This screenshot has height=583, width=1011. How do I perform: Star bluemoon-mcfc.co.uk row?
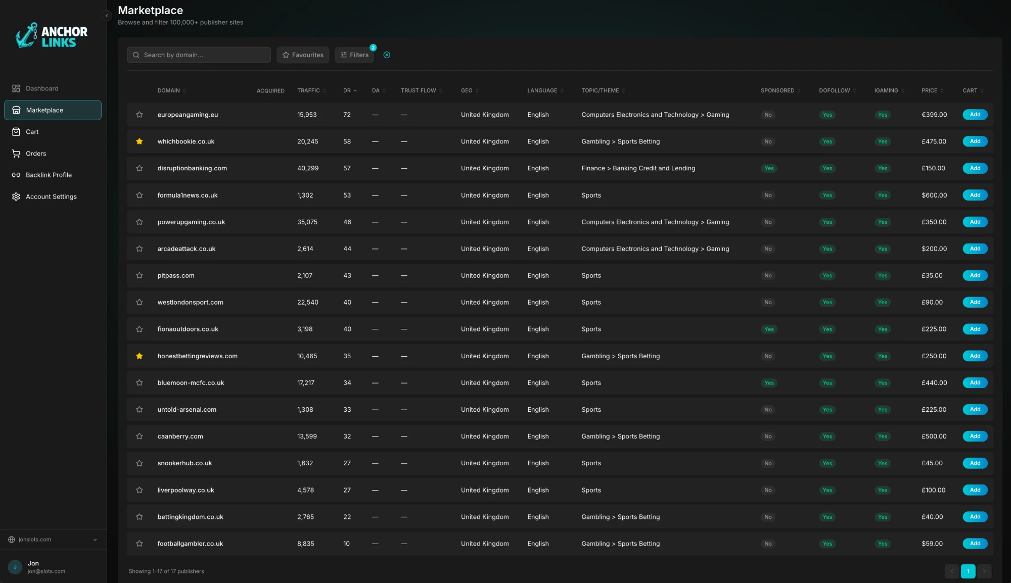[x=140, y=383]
